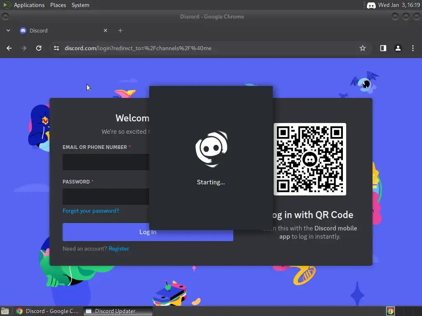This screenshot has width=422, height=316.
Task: Open site information icon in address bar
Action: (56, 48)
